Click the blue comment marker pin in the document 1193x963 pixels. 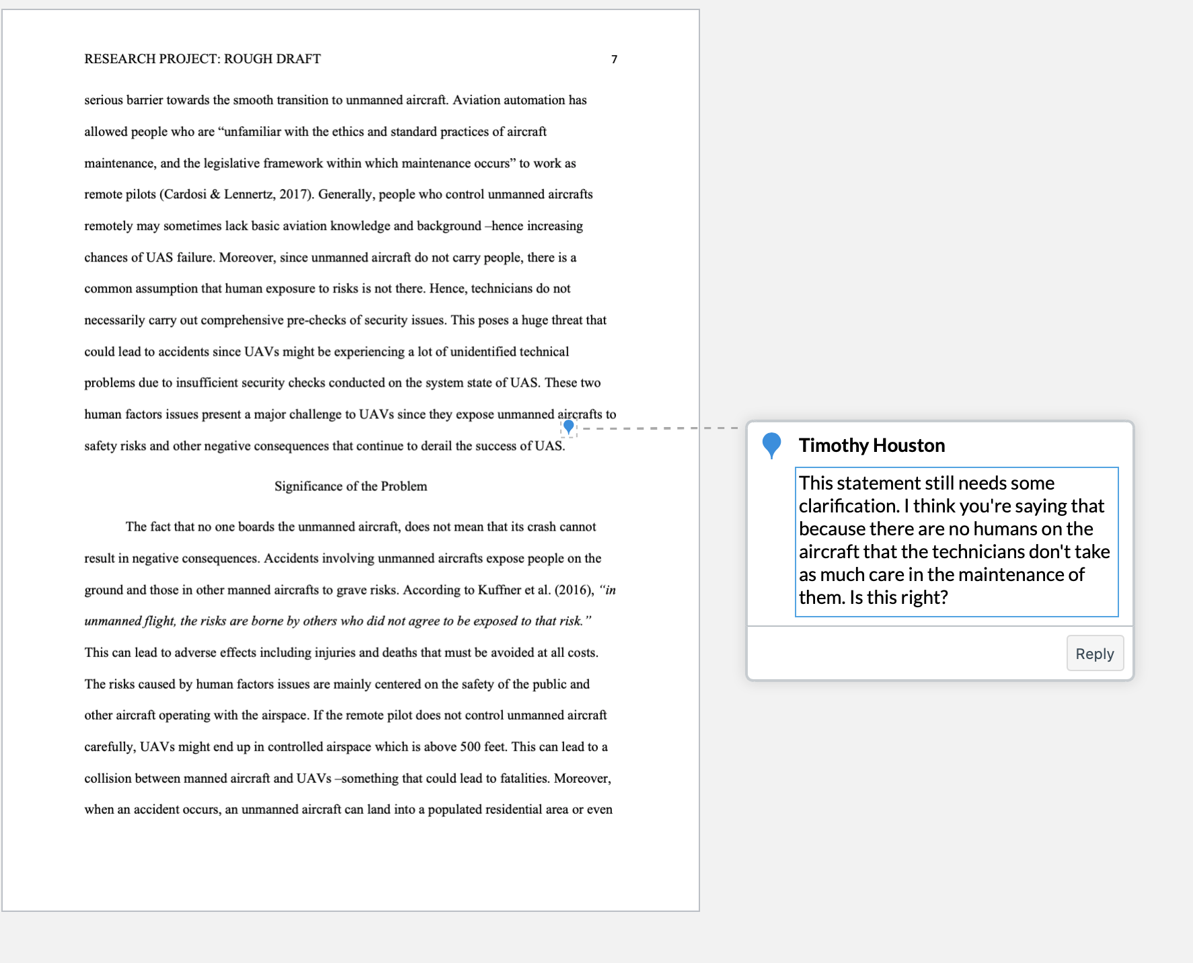(x=569, y=427)
